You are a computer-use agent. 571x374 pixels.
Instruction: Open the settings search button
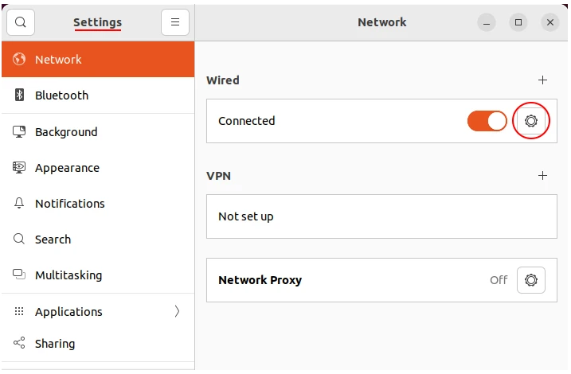click(21, 22)
